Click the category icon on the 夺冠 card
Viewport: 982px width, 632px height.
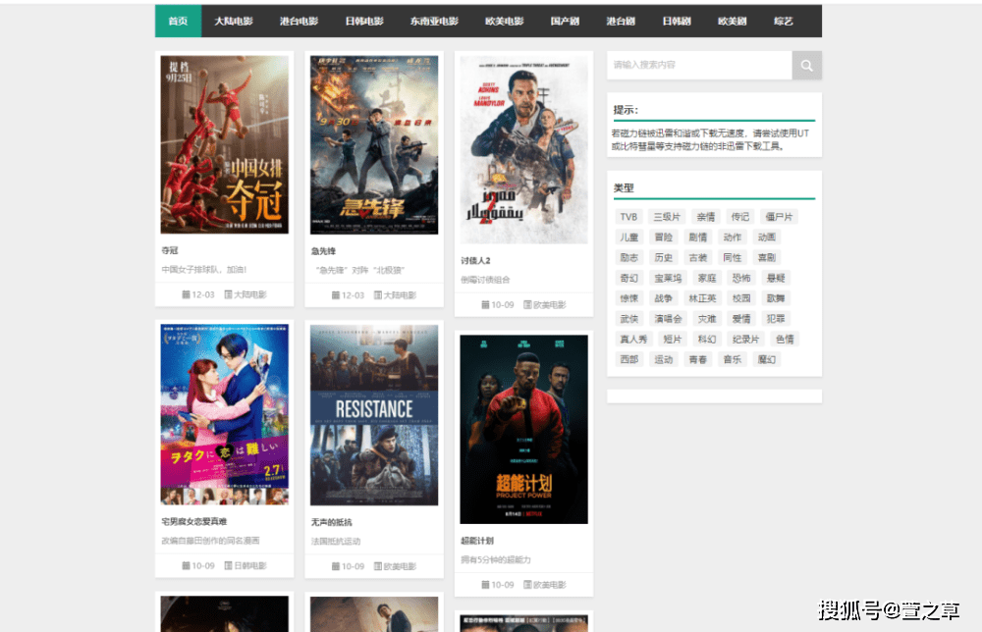click(228, 294)
